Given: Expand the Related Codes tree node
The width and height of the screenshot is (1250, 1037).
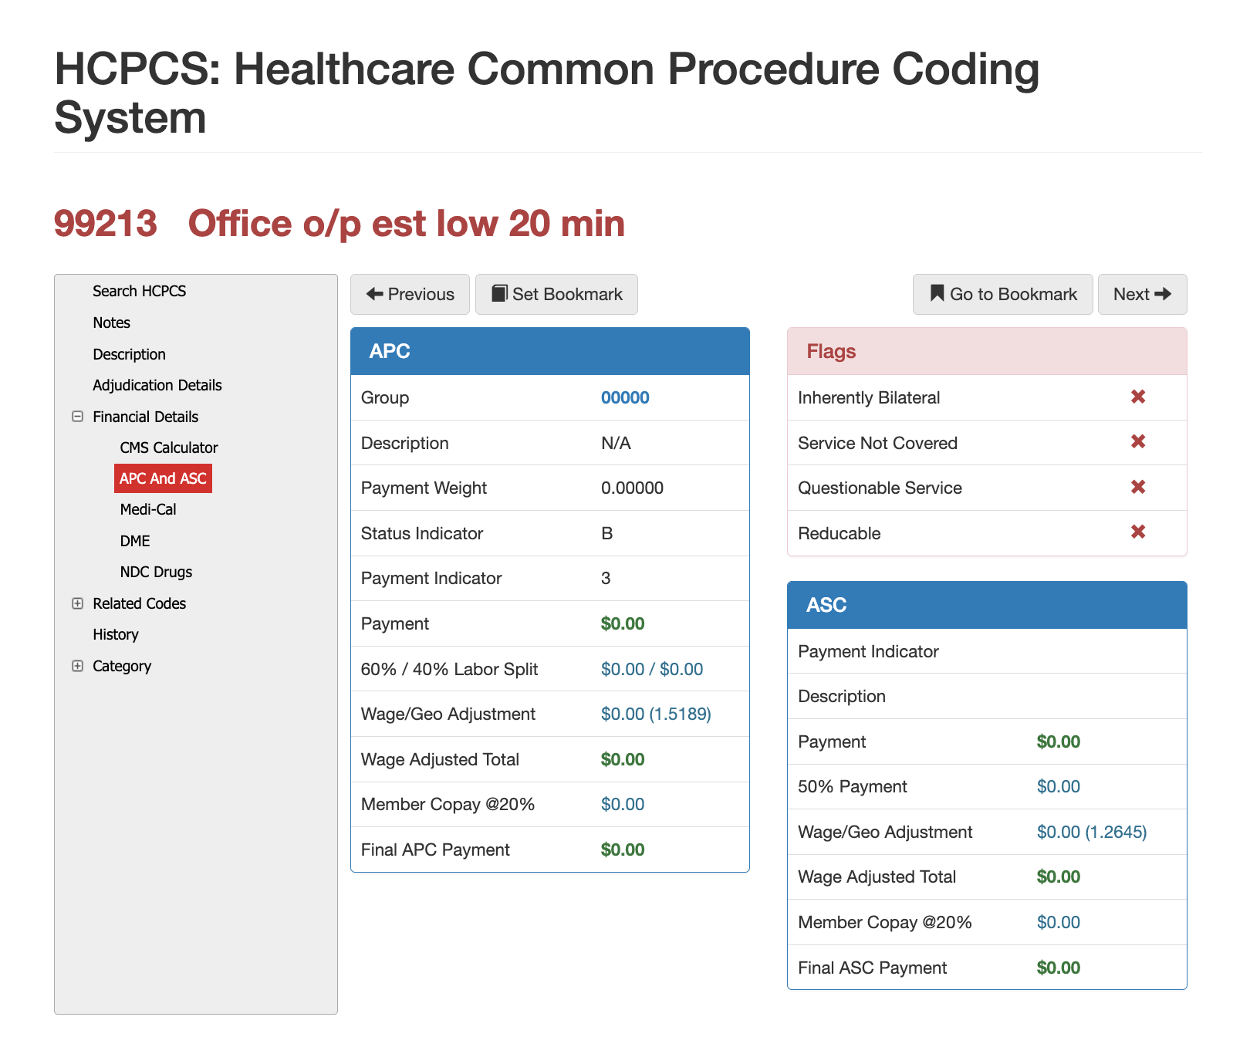Looking at the screenshot, I should [77, 603].
